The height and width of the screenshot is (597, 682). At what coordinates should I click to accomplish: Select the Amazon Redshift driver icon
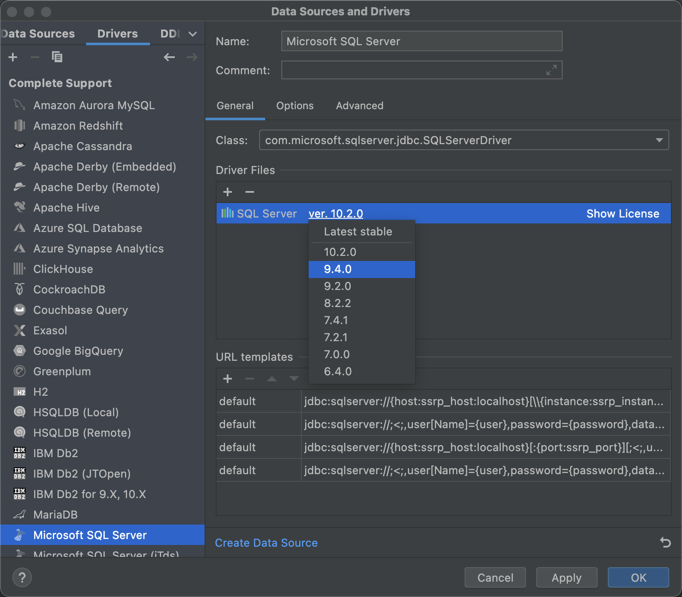(20, 125)
